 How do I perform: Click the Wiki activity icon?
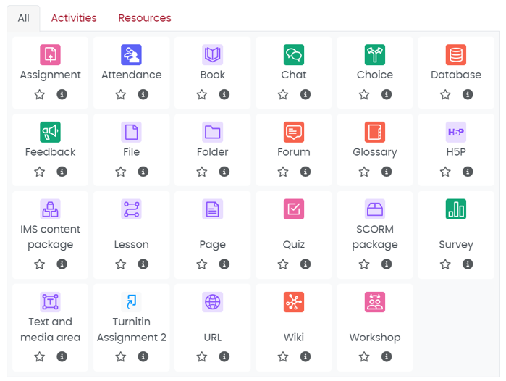coord(293,302)
